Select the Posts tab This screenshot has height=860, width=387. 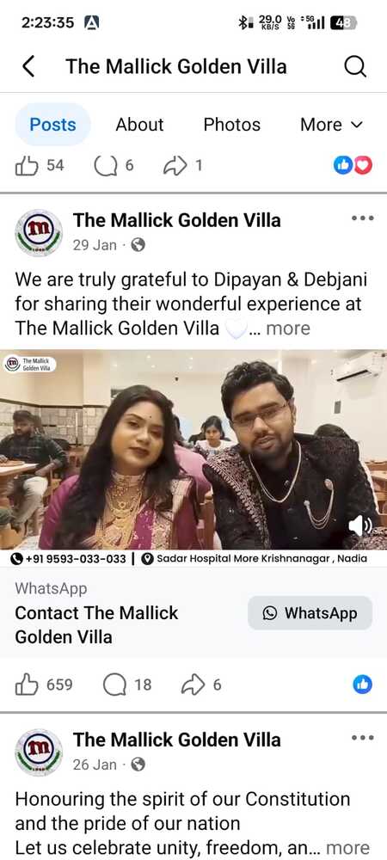coord(52,125)
